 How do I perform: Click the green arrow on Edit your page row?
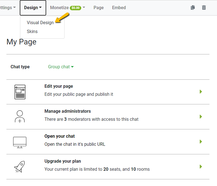pyautogui.click(x=201, y=92)
